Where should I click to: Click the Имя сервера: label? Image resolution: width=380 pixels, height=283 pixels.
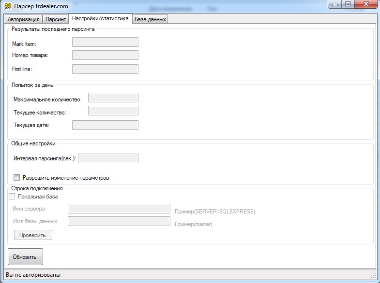coord(30,209)
